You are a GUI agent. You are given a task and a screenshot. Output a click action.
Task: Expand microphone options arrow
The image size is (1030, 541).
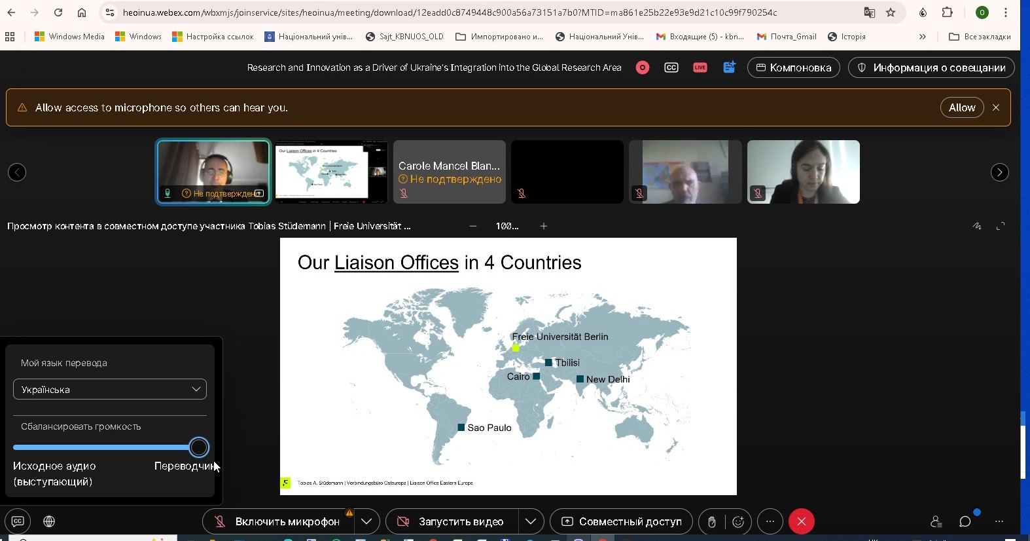tap(366, 521)
